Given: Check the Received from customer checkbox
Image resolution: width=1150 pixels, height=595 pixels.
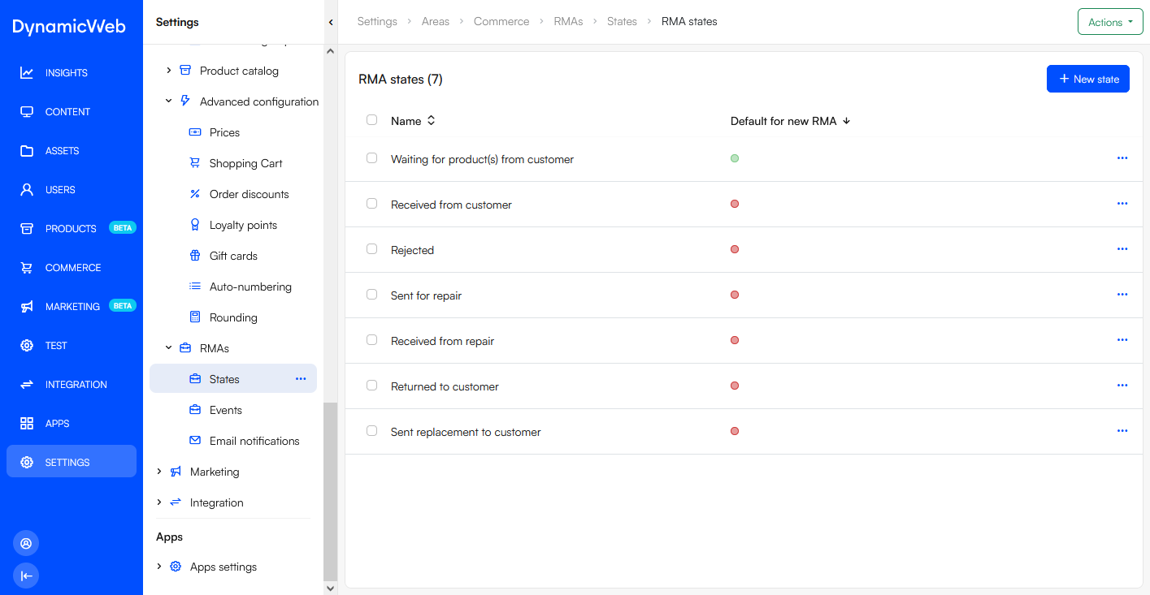Looking at the screenshot, I should [372, 204].
